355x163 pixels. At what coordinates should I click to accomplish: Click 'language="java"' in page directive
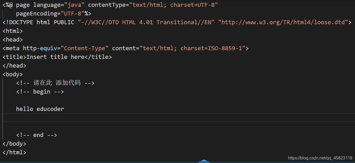pyautogui.click(x=59, y=5)
